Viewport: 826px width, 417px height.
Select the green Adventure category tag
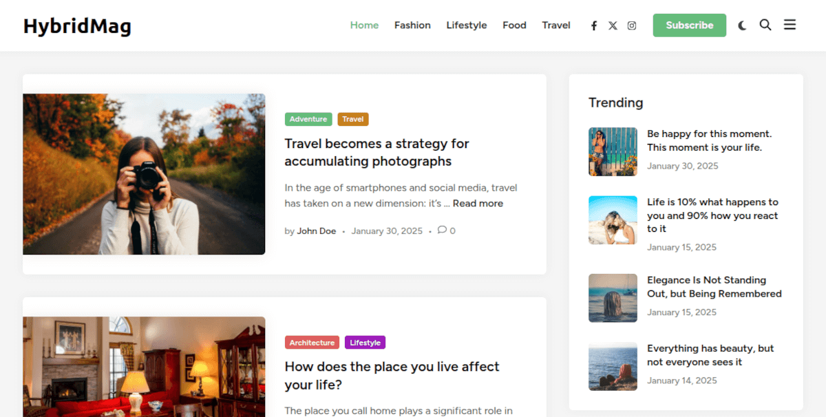click(x=308, y=119)
